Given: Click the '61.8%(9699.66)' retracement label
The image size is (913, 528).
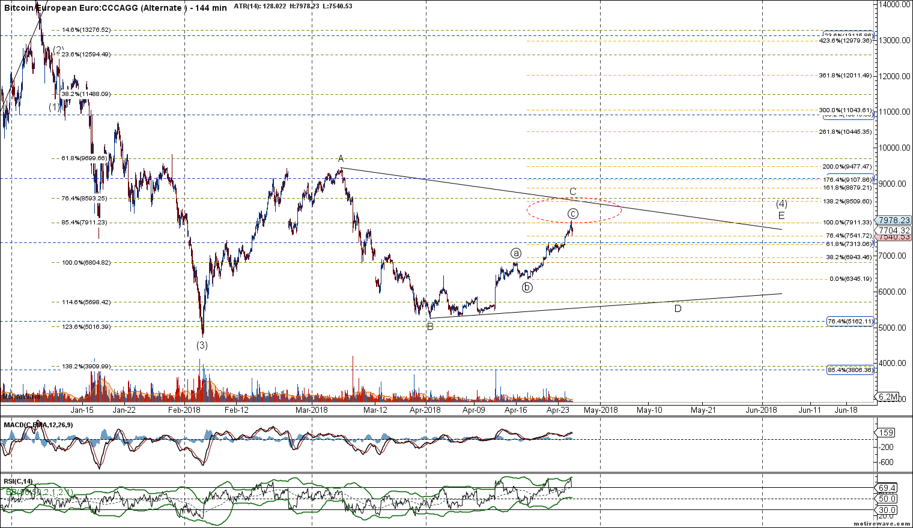Looking at the screenshot, I should (84, 158).
